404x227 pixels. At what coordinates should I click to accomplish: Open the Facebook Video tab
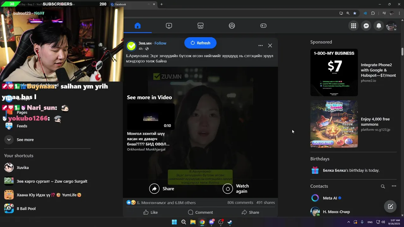(169, 26)
